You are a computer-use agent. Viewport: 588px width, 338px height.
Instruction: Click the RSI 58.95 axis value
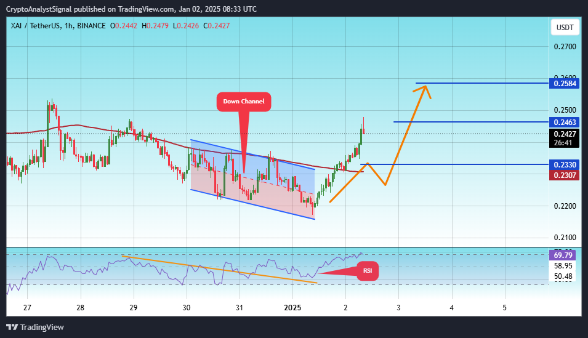point(563,266)
